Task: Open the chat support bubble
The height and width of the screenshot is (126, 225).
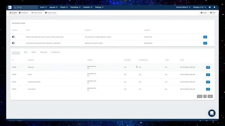Action: (x=212, y=113)
